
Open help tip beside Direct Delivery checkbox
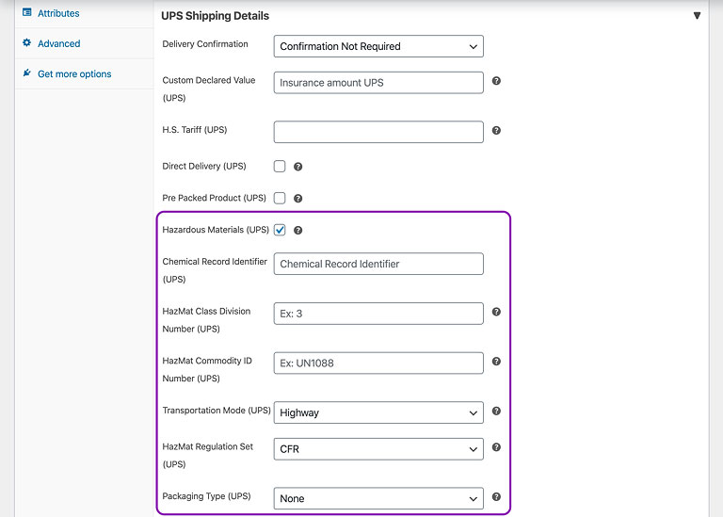pos(297,167)
